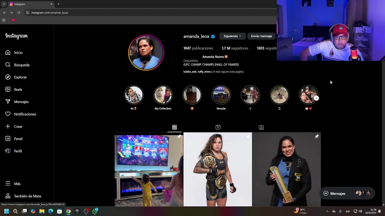Open the Windows Start menu
This screenshot has height=216, width=385.
[x=6, y=211]
